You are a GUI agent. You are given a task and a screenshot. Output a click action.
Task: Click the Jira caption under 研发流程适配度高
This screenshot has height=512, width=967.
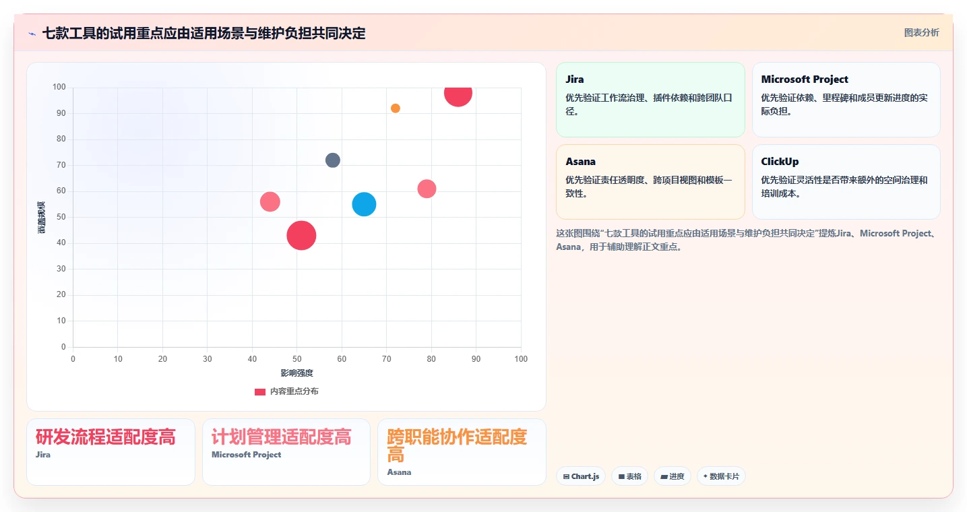(43, 455)
